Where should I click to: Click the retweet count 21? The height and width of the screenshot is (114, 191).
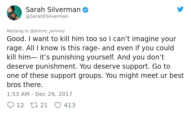click(x=44, y=105)
